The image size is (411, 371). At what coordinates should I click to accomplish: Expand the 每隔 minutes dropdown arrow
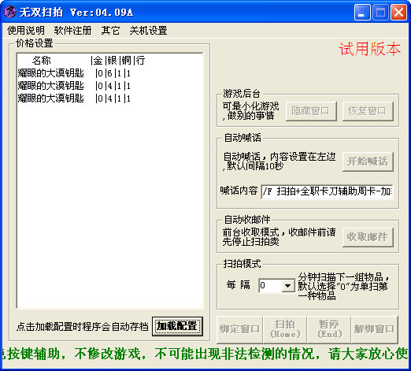pyautogui.click(x=288, y=285)
